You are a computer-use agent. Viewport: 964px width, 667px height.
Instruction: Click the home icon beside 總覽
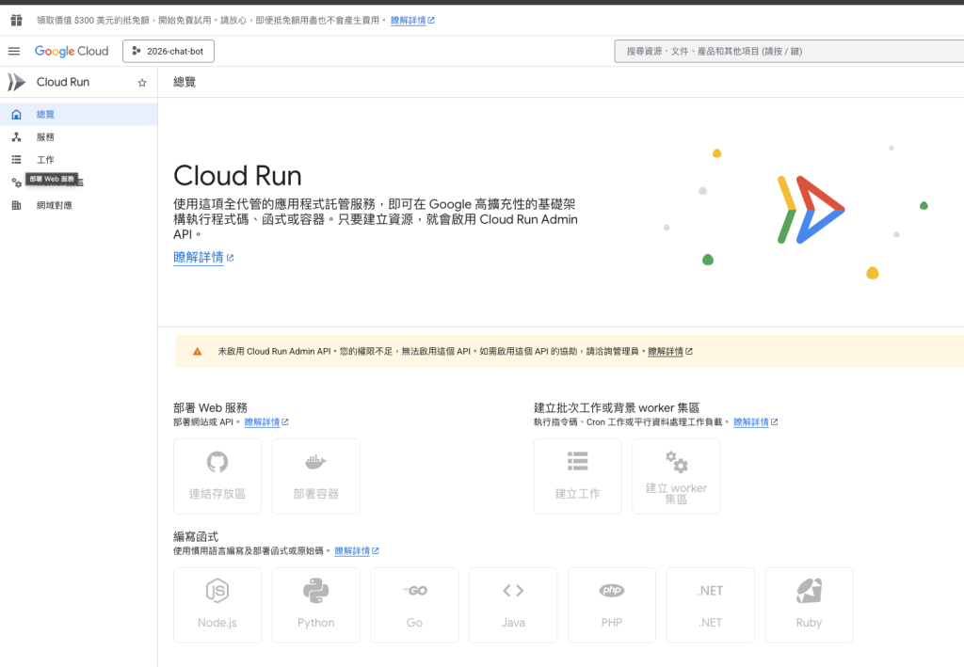[x=17, y=114]
